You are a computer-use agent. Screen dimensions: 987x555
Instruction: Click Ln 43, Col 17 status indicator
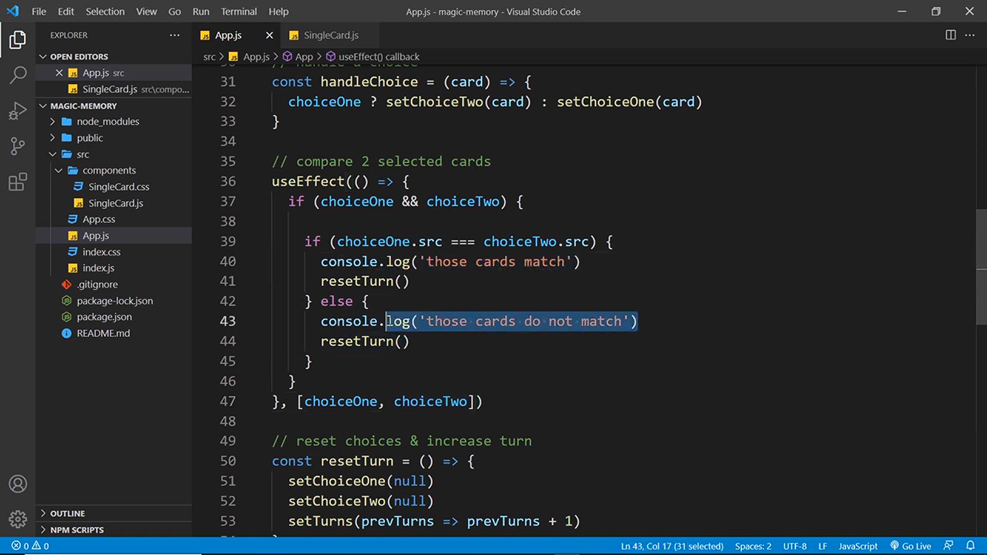[672, 546]
